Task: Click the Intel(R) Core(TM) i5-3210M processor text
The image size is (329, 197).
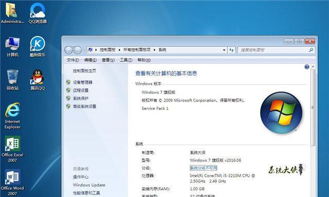Action: 222,178
